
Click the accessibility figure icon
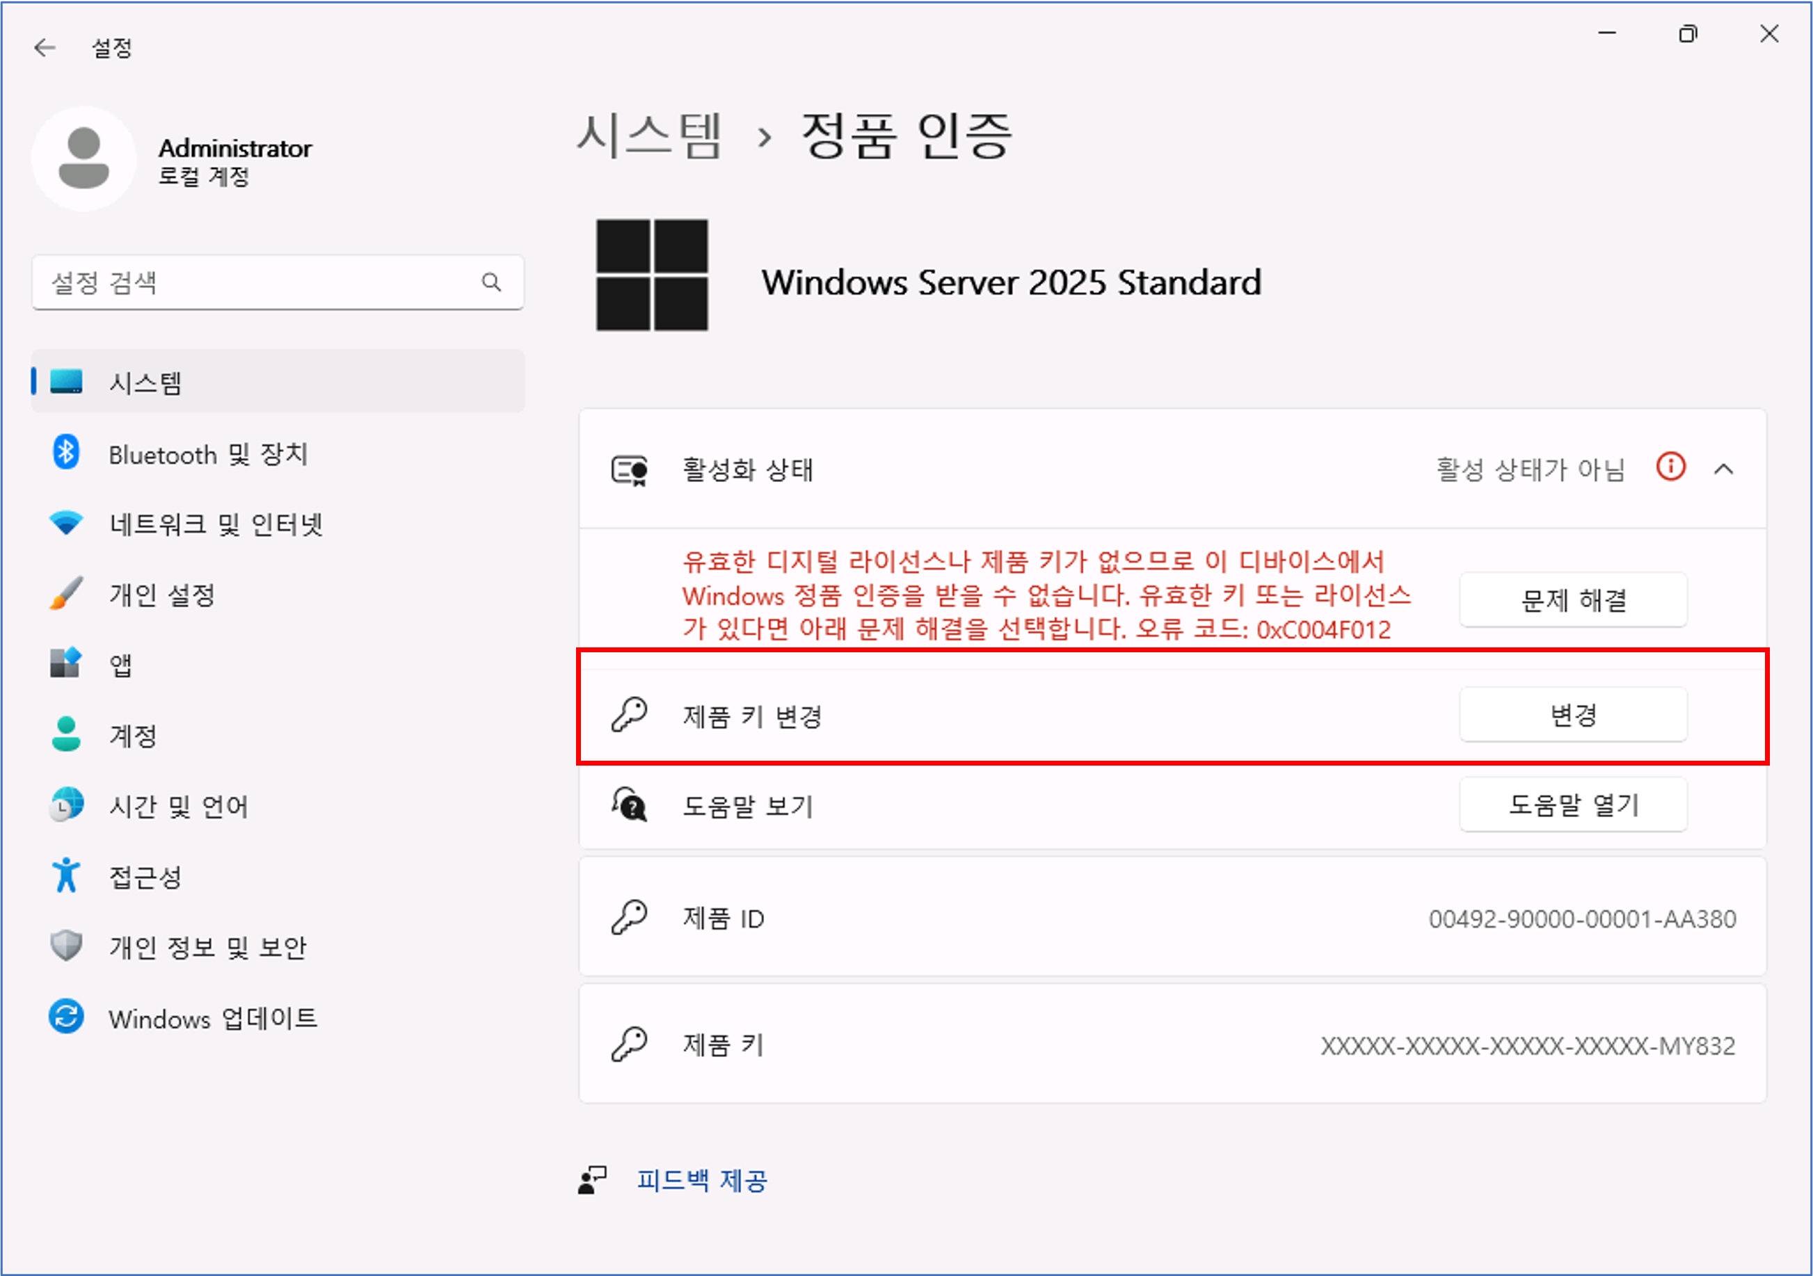(x=66, y=875)
